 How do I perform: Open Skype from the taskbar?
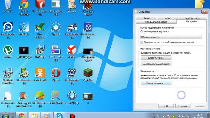[x=60, y=115]
